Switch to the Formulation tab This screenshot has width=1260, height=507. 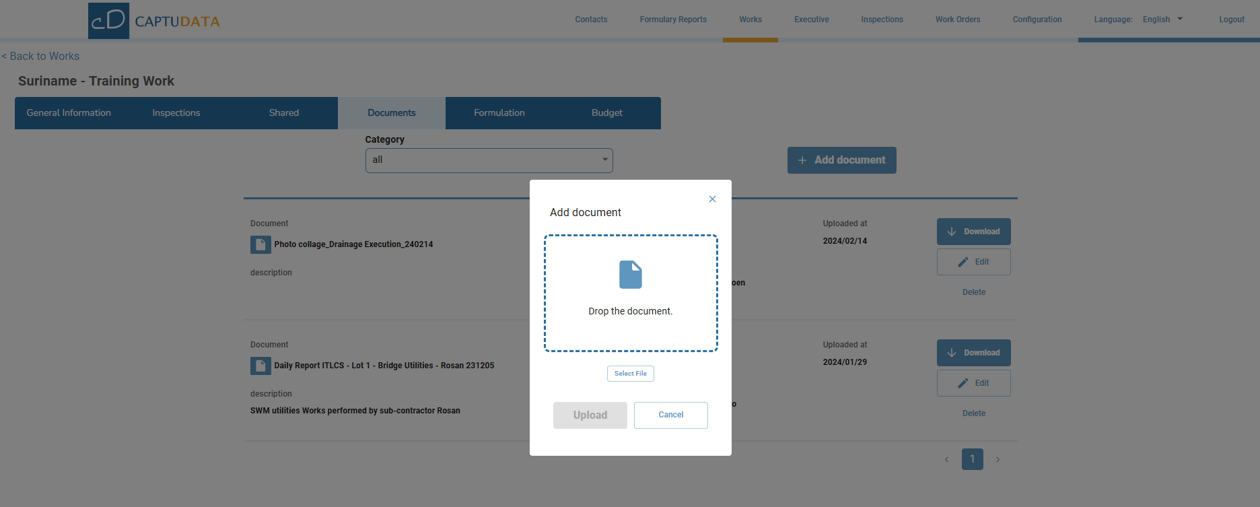point(499,113)
